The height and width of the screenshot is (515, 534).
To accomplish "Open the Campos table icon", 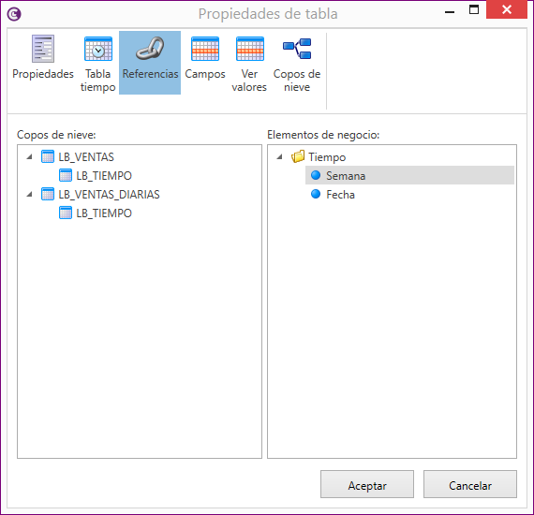I will pyautogui.click(x=205, y=49).
